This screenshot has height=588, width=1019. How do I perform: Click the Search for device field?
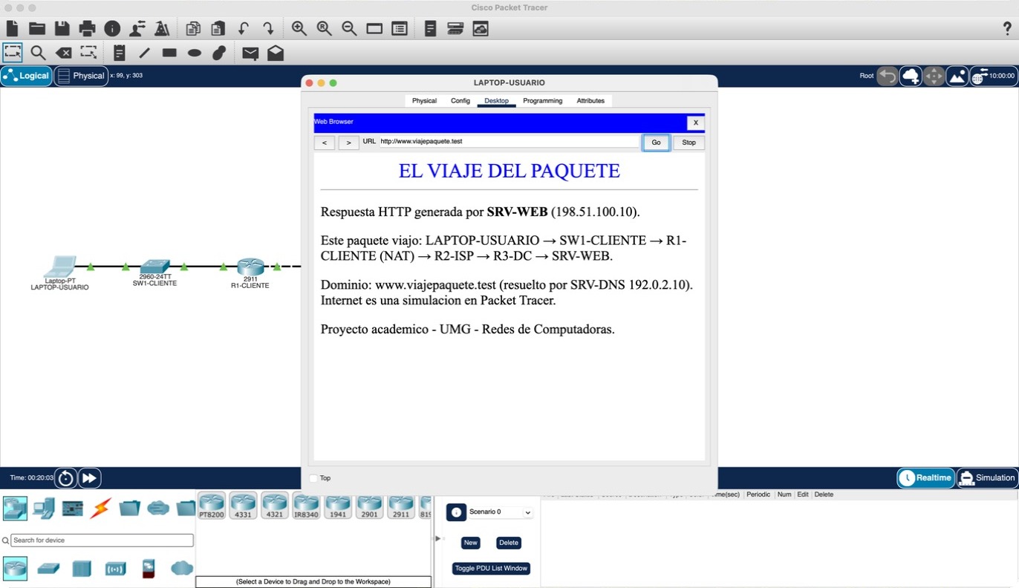pos(102,540)
